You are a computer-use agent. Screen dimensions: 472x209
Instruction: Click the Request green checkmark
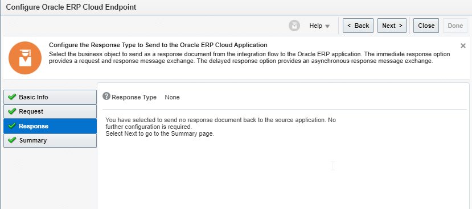pyautogui.click(x=12, y=111)
